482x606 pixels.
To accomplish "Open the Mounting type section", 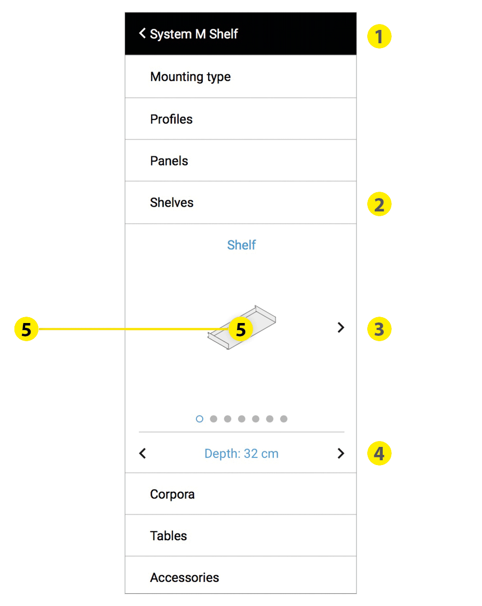I will pos(191,77).
